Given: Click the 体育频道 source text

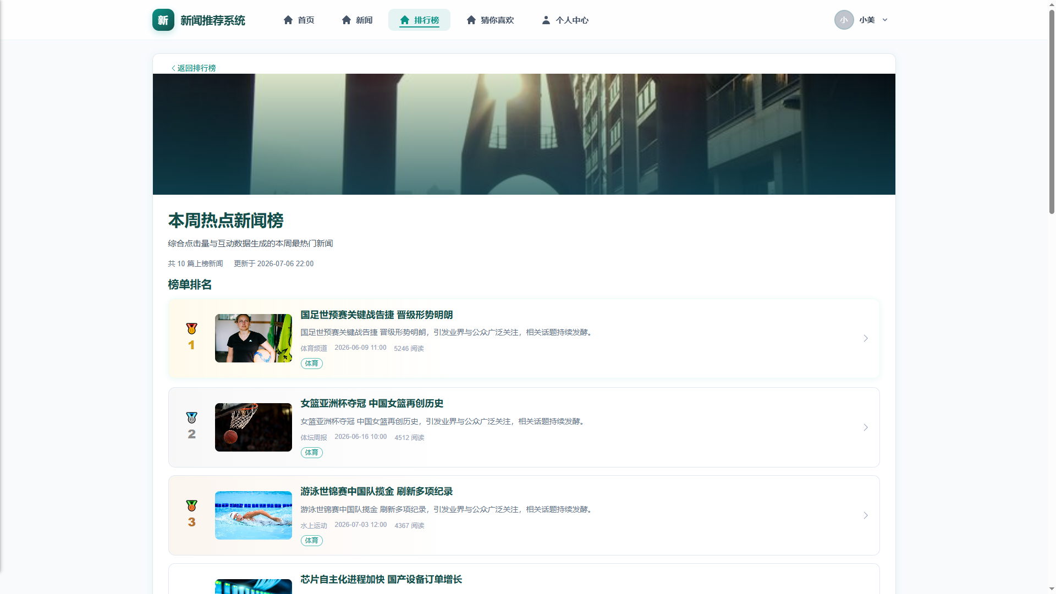Looking at the screenshot, I should 313,349.
